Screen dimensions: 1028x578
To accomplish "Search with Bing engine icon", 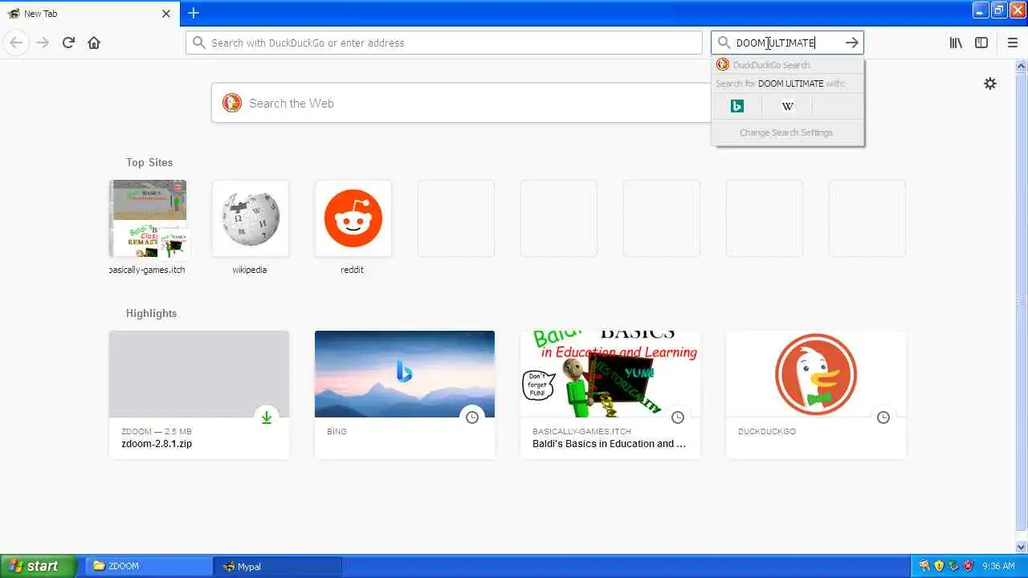I will (737, 106).
